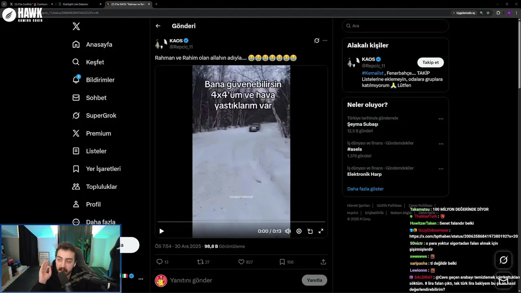Click the browser address bar URL
The image size is (521, 293).
[x=70, y=13]
